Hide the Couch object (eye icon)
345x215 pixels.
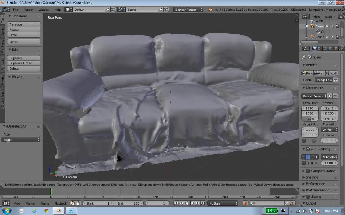[x=327, y=37]
